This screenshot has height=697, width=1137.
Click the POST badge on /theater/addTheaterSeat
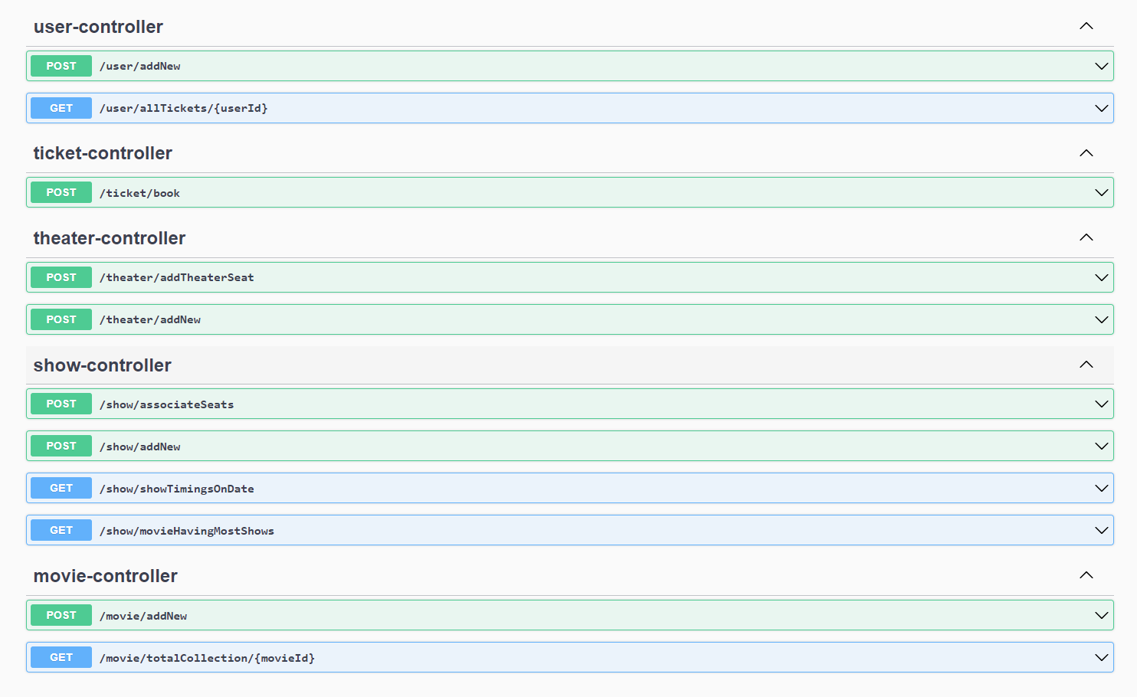tap(61, 277)
